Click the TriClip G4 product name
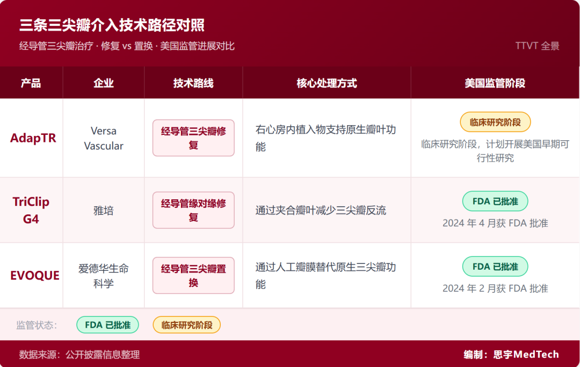 (x=31, y=210)
